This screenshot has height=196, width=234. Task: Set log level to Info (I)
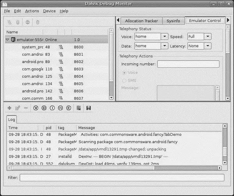[52, 108]
